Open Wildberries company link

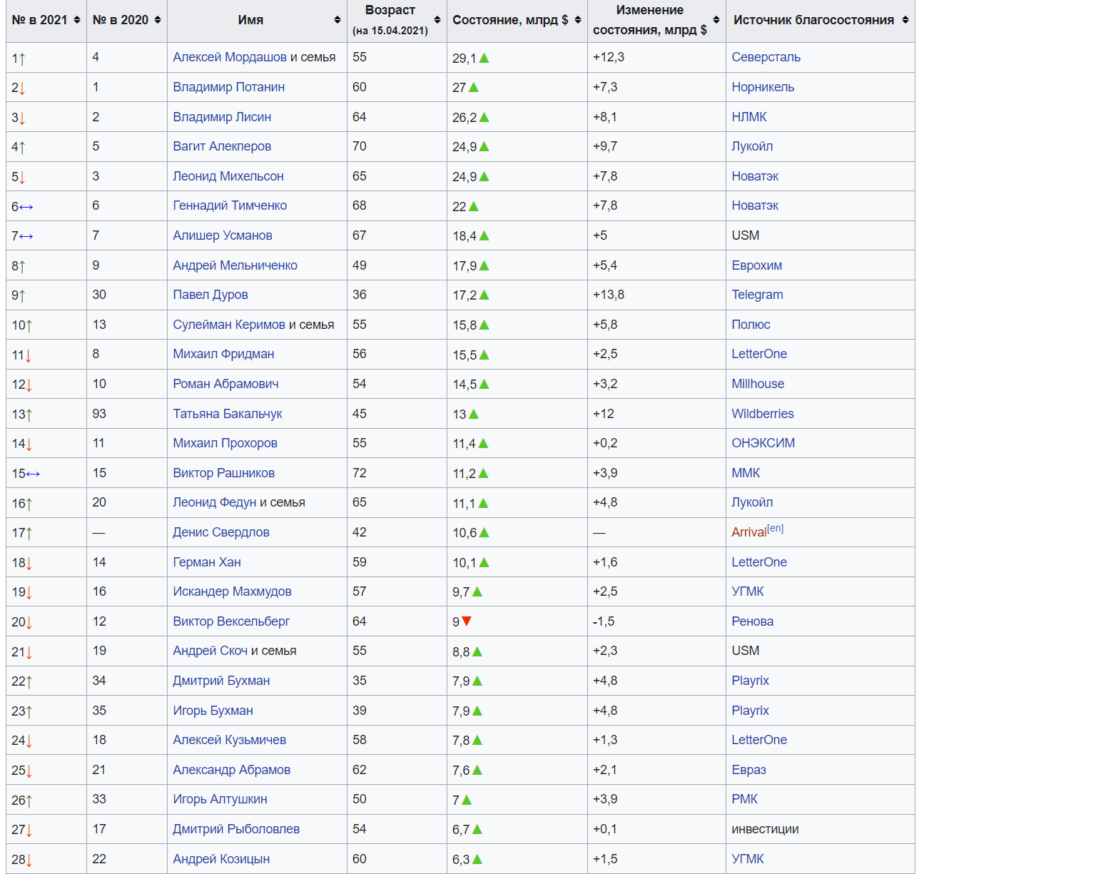tap(763, 414)
